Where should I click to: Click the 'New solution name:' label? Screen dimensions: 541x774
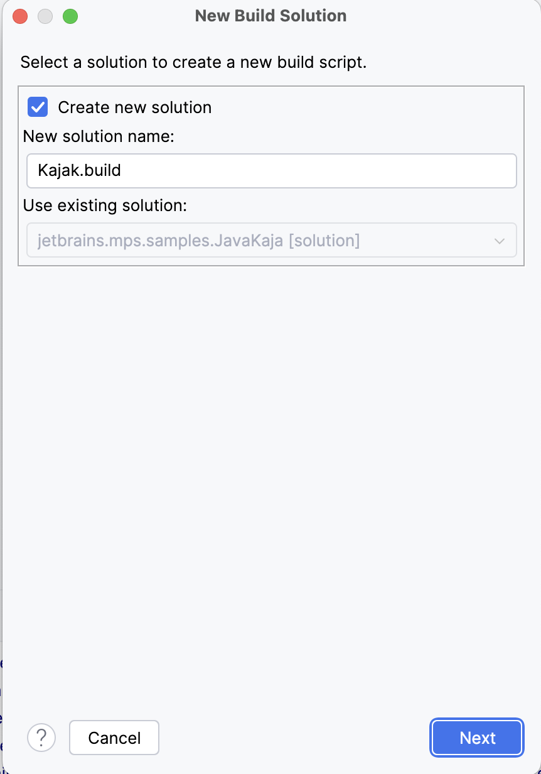99,136
